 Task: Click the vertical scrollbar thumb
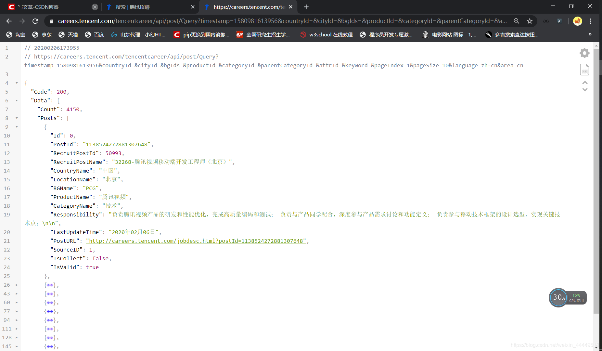click(x=596, y=181)
